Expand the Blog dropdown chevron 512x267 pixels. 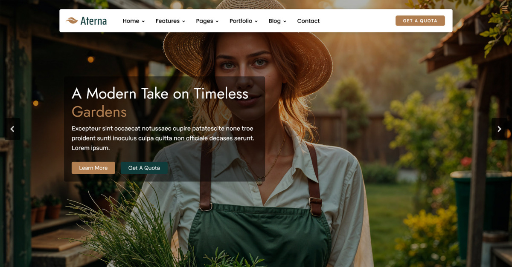click(285, 21)
